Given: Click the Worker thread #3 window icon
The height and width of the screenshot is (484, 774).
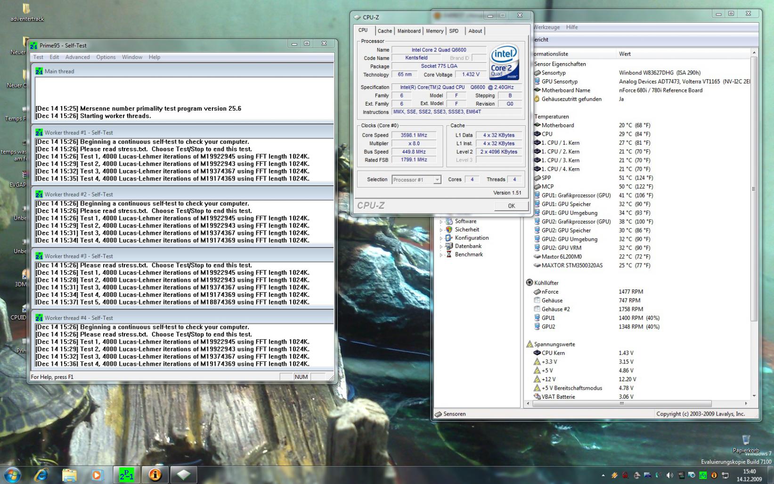Looking at the screenshot, I should (x=39, y=256).
